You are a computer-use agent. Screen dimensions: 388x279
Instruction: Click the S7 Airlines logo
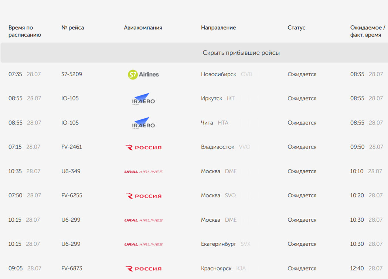pos(143,75)
